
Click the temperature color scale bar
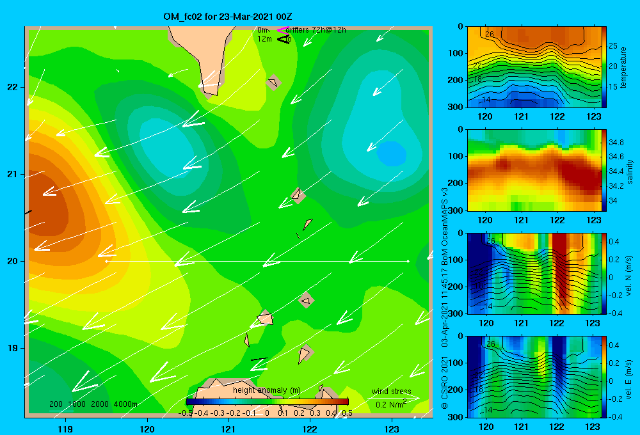604,67
